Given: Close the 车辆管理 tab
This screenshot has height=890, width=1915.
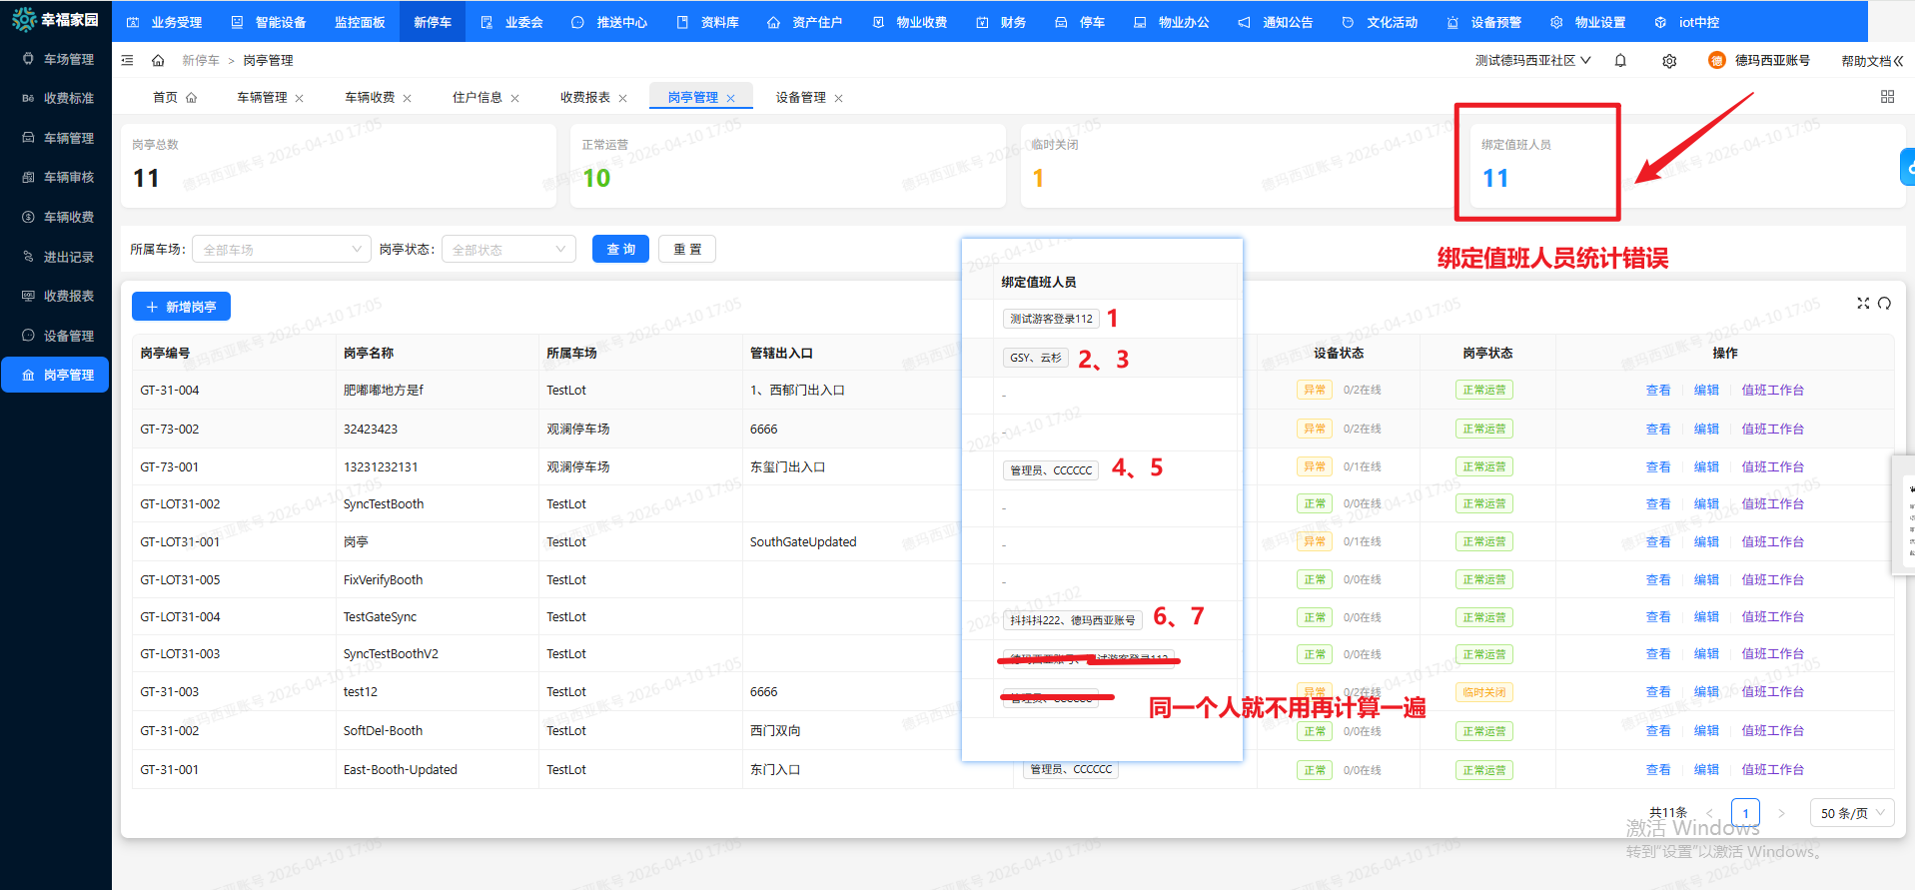Looking at the screenshot, I should click(x=300, y=98).
